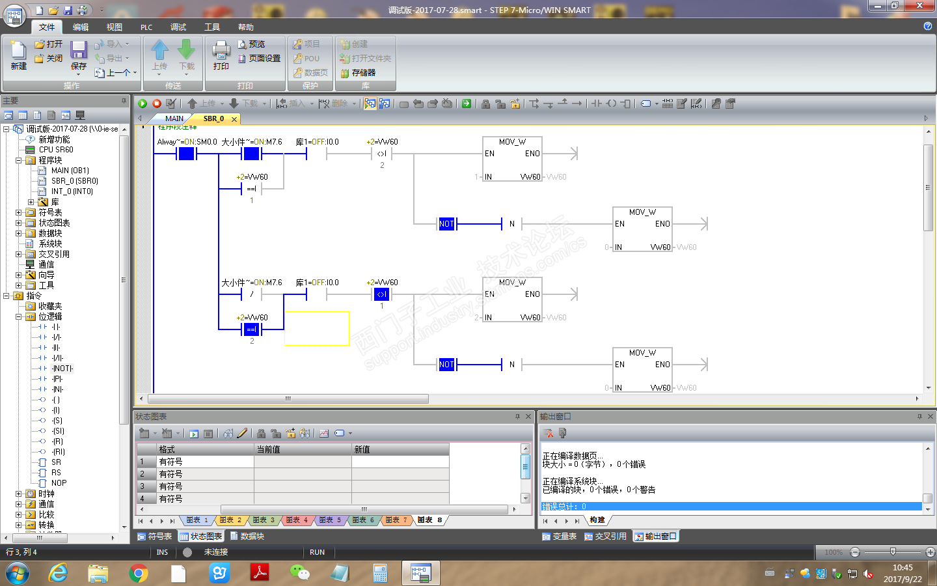Click the green arrow icon in editor toolbar

(x=467, y=104)
